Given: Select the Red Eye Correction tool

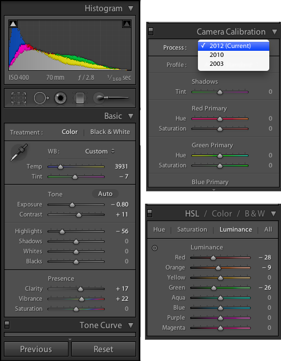Looking at the screenshot, I should click(x=61, y=98).
